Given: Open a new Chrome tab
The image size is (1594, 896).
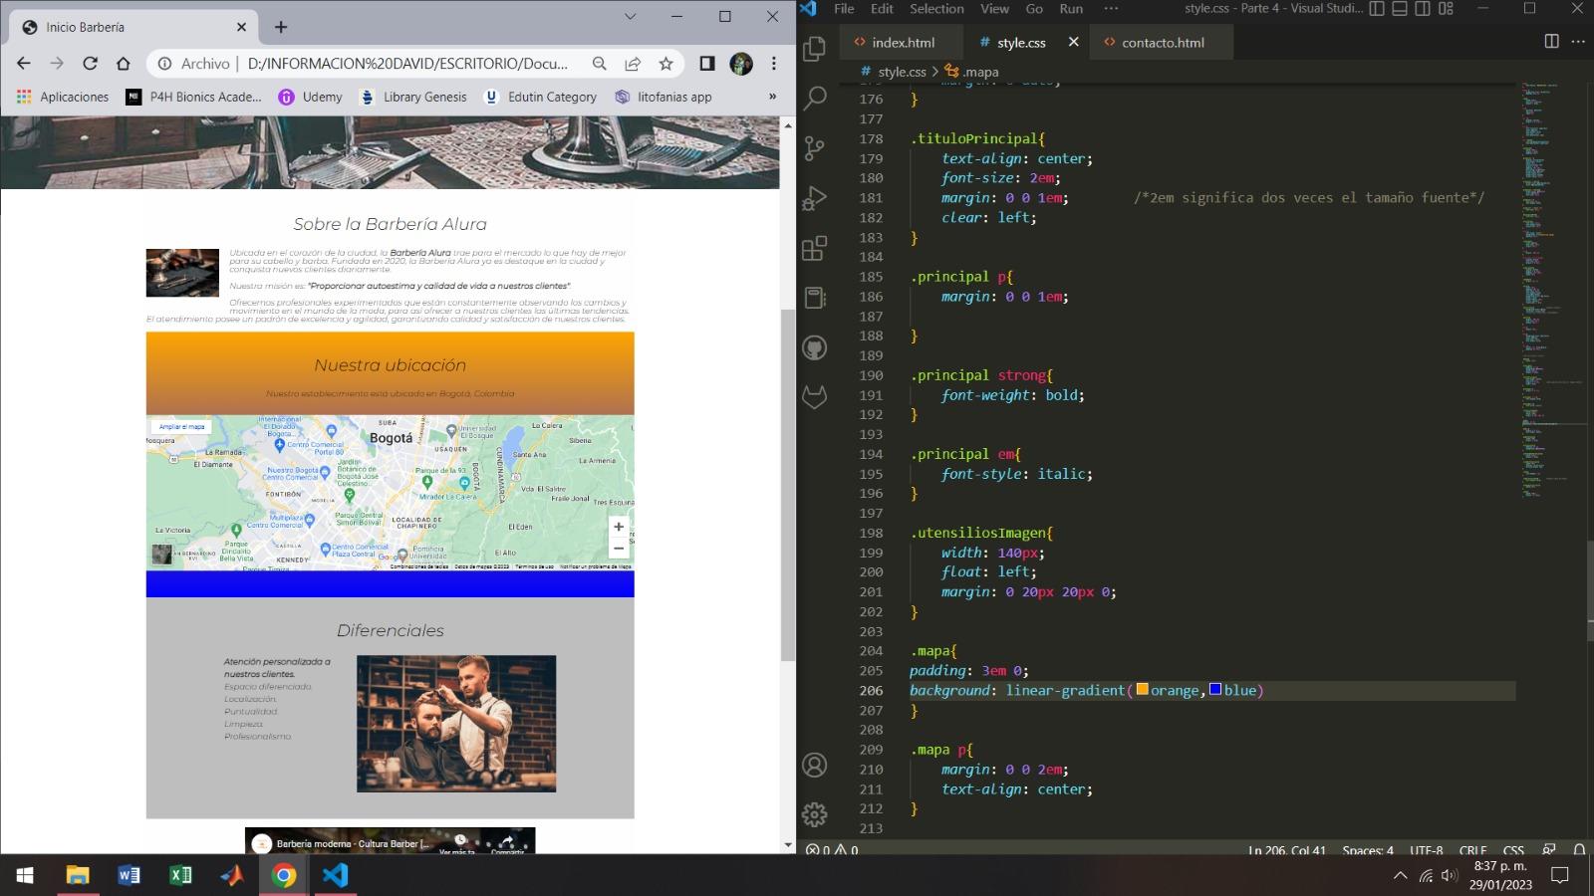Looking at the screenshot, I should point(281,27).
